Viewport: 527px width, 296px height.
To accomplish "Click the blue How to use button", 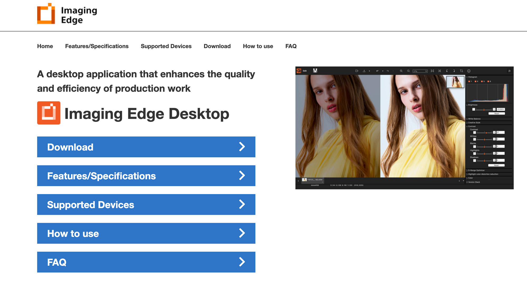I will pos(146,233).
